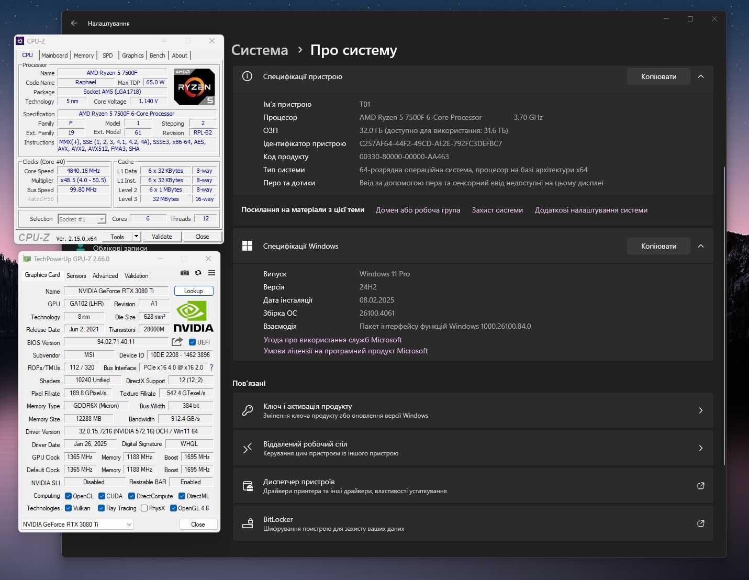Toggle the DirectCompute checkbox
Image resolution: width=749 pixels, height=580 pixels.
pyautogui.click(x=131, y=496)
